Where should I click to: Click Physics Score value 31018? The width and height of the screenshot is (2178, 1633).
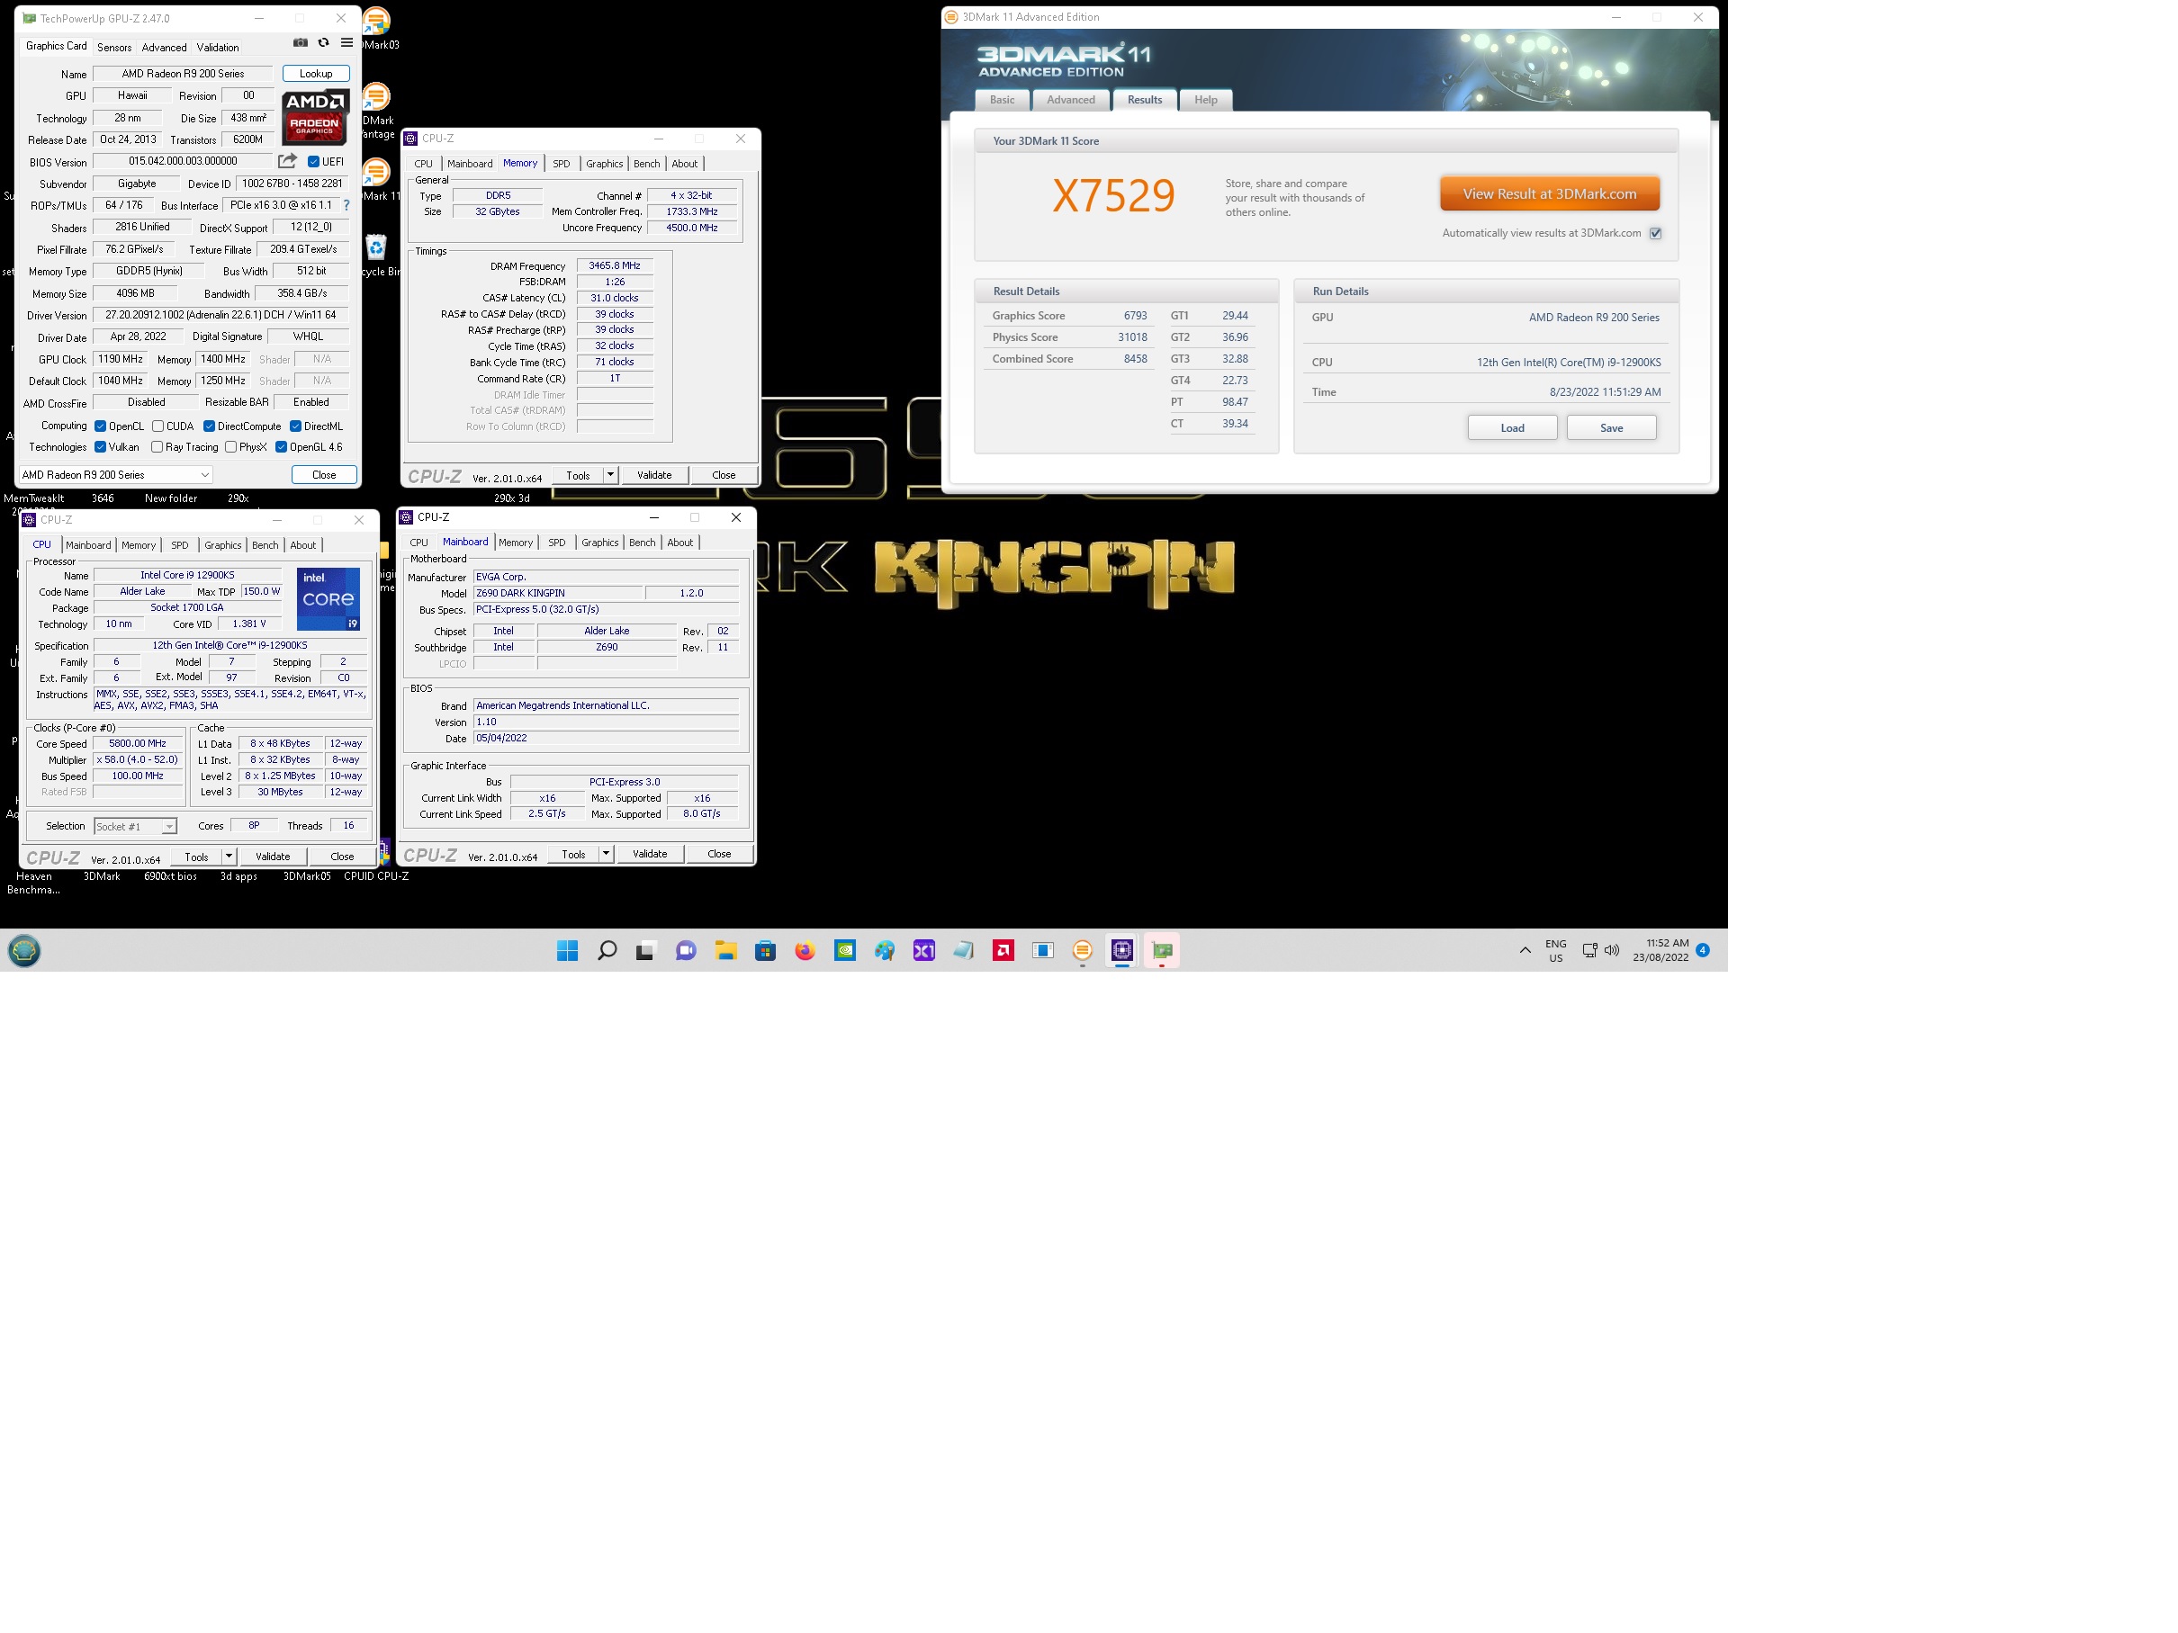(1132, 337)
